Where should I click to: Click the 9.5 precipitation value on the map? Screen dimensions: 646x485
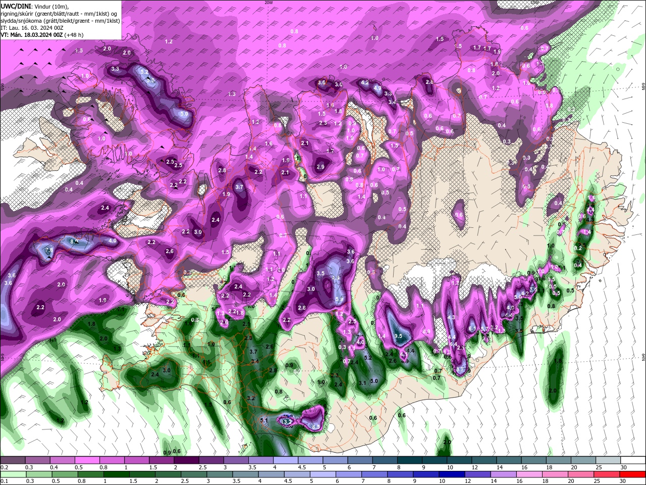pos(398,336)
